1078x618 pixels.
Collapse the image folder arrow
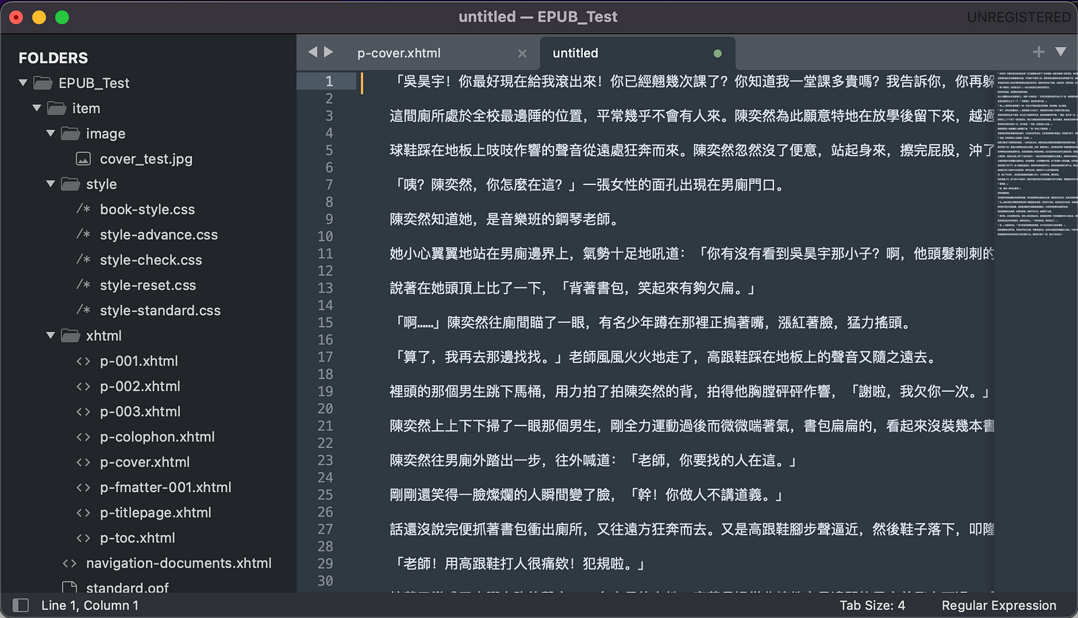point(51,133)
